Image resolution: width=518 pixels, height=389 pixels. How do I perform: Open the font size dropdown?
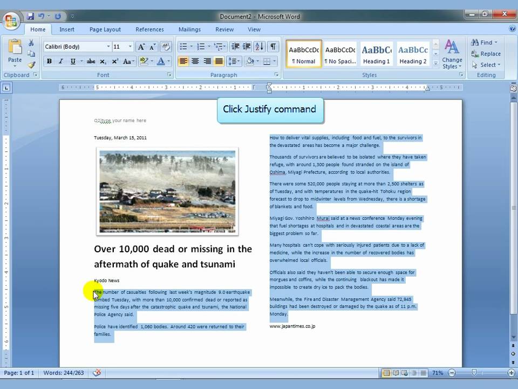point(130,46)
